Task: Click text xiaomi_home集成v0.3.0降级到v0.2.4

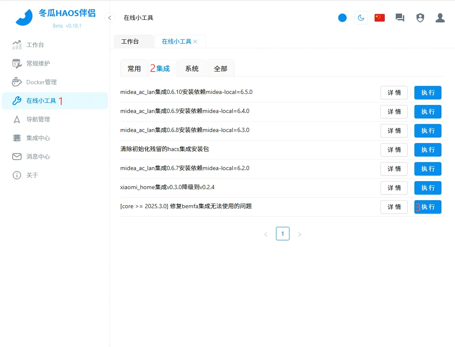Action: 168,187
